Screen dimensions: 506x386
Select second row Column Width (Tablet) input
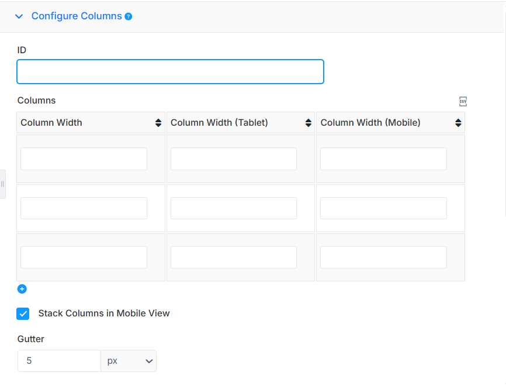tap(234, 208)
